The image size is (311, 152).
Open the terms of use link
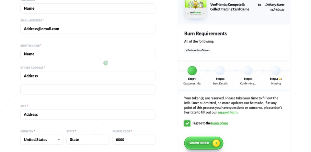pos(219,123)
